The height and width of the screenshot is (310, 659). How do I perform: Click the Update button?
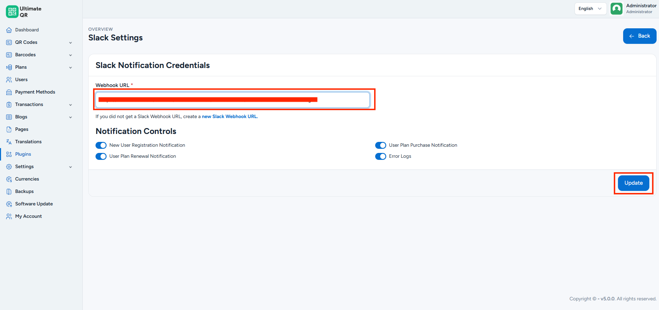pyautogui.click(x=633, y=183)
